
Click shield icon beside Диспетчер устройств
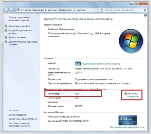[6, 26]
